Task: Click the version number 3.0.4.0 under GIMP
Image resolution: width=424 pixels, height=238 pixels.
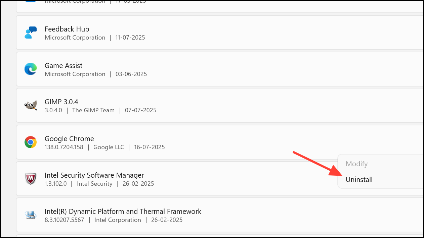Action: [53, 110]
